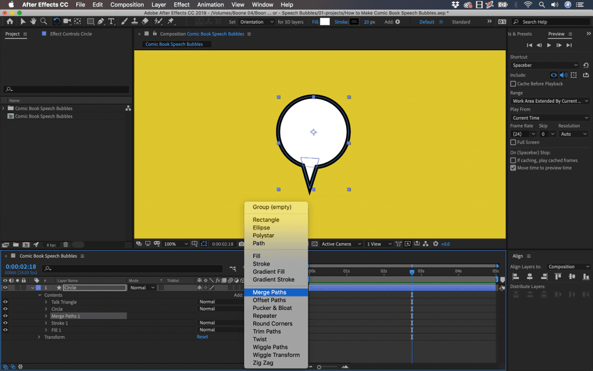Hide the Fill 1 property
Screen dimensions: 593x371
[5, 330]
